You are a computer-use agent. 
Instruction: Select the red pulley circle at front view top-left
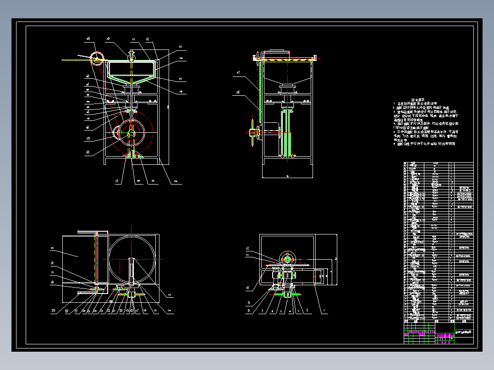click(97, 59)
